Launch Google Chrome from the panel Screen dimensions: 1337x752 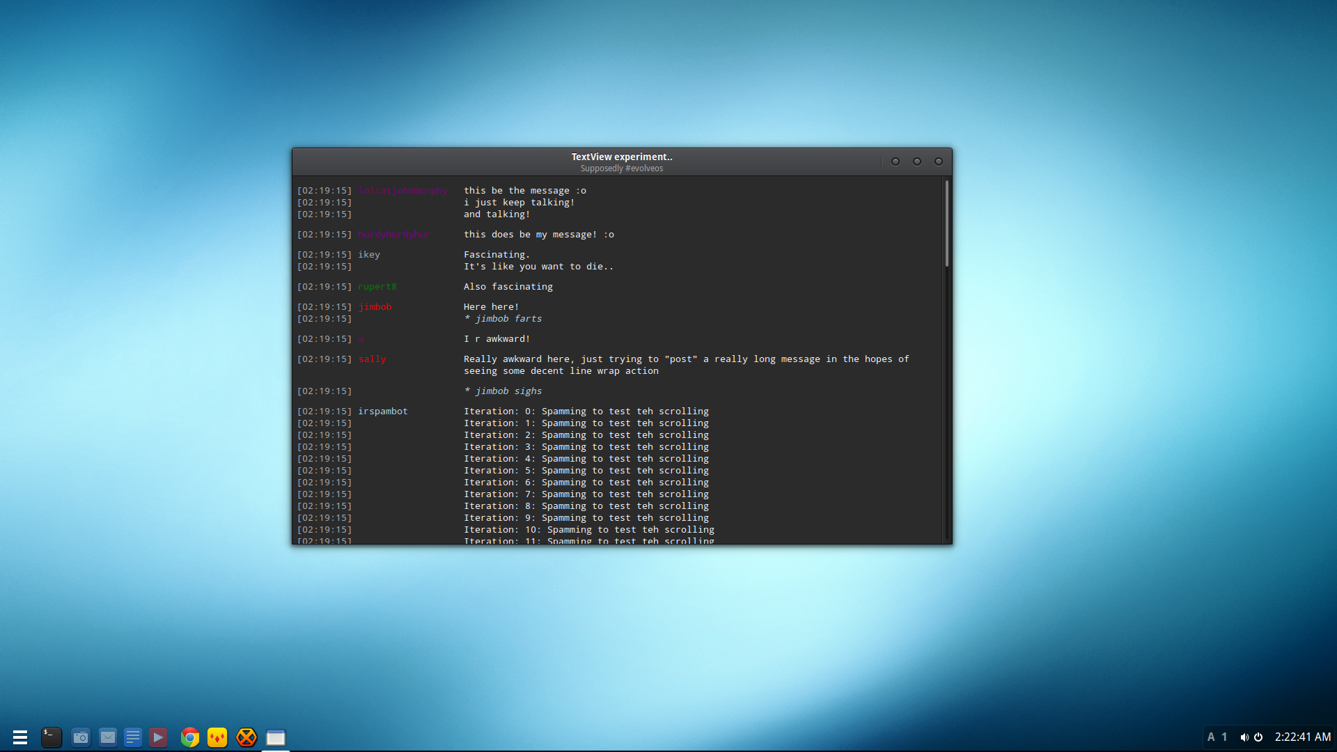coord(189,737)
